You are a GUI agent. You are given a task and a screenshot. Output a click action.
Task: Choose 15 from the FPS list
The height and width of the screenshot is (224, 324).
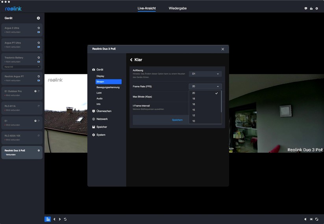click(x=194, y=110)
